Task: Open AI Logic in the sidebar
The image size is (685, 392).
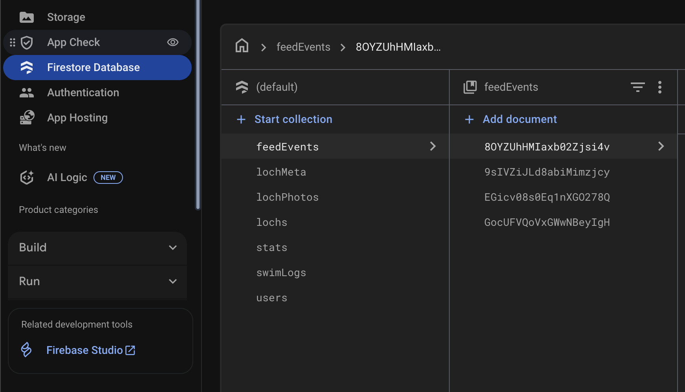Action: [x=67, y=178]
